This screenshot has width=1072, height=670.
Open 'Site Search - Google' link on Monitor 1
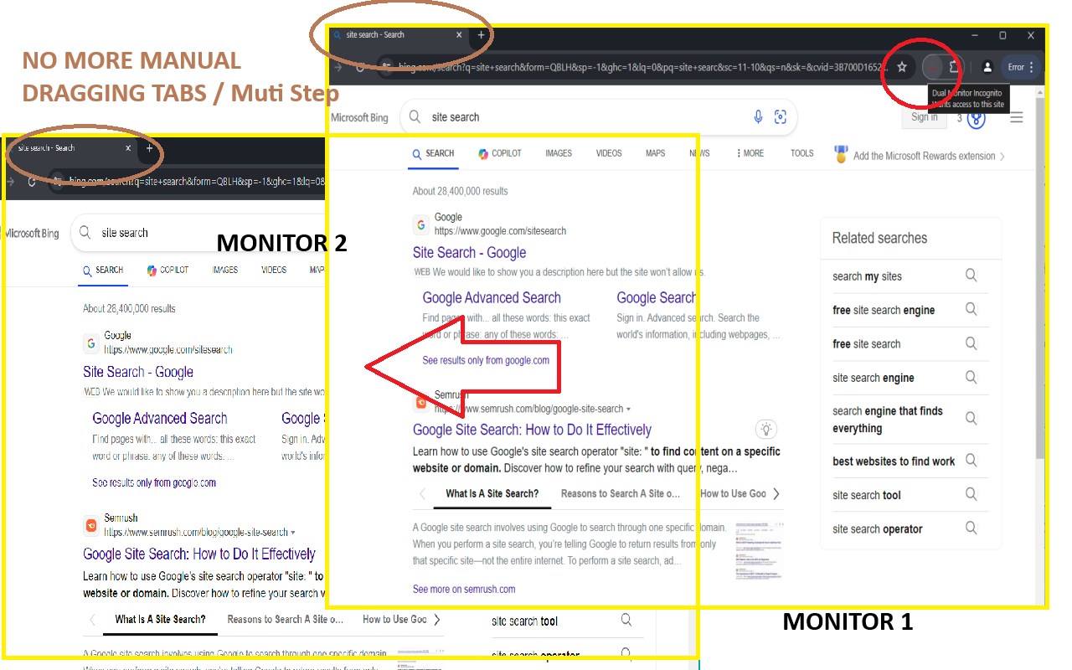pos(469,253)
